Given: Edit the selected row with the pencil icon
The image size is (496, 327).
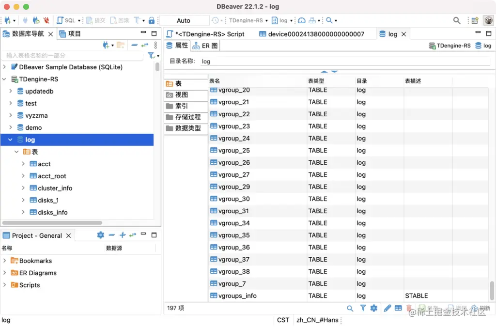Looking at the screenshot, I should (387, 308).
